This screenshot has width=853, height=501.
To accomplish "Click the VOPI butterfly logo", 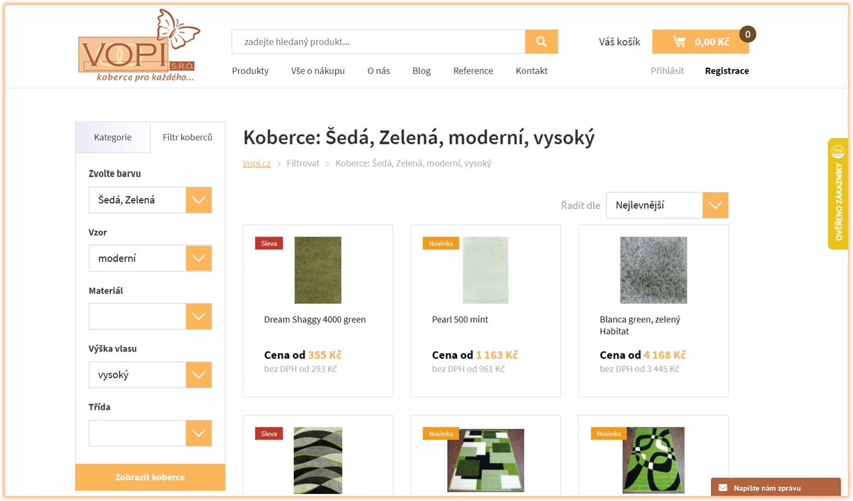I will pos(139,45).
